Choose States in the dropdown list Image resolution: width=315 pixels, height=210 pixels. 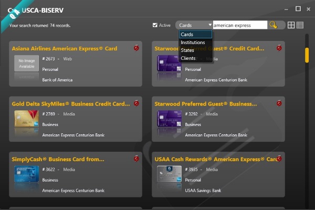click(x=195, y=50)
